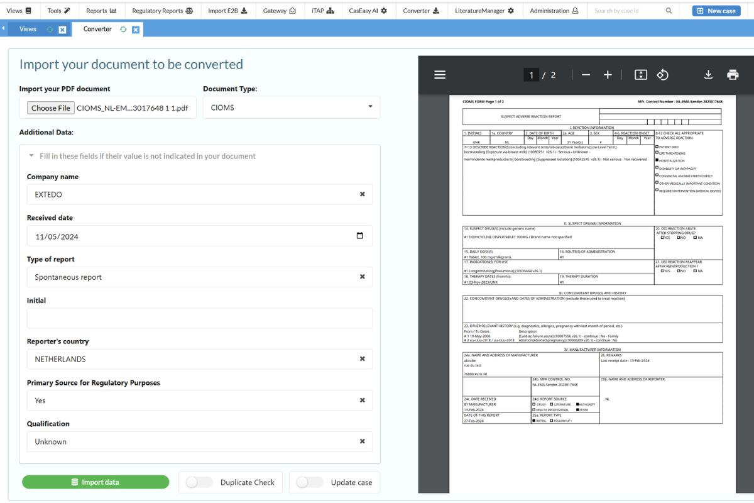Click the New case button

(x=716, y=11)
